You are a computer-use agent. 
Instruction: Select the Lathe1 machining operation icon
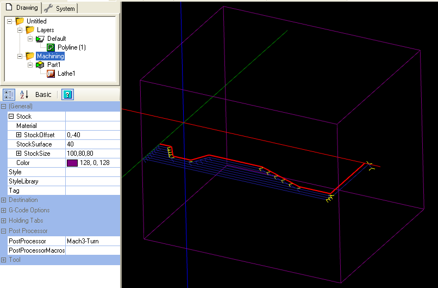point(51,73)
